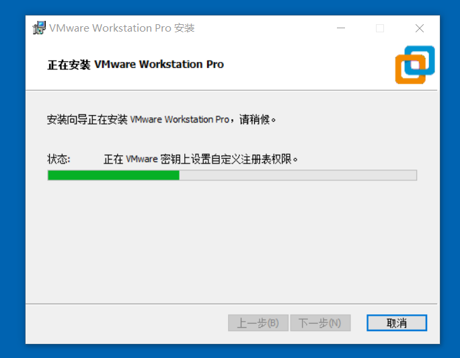Click the disabled 上一步(B) button
The image size is (460, 358).
click(258, 323)
